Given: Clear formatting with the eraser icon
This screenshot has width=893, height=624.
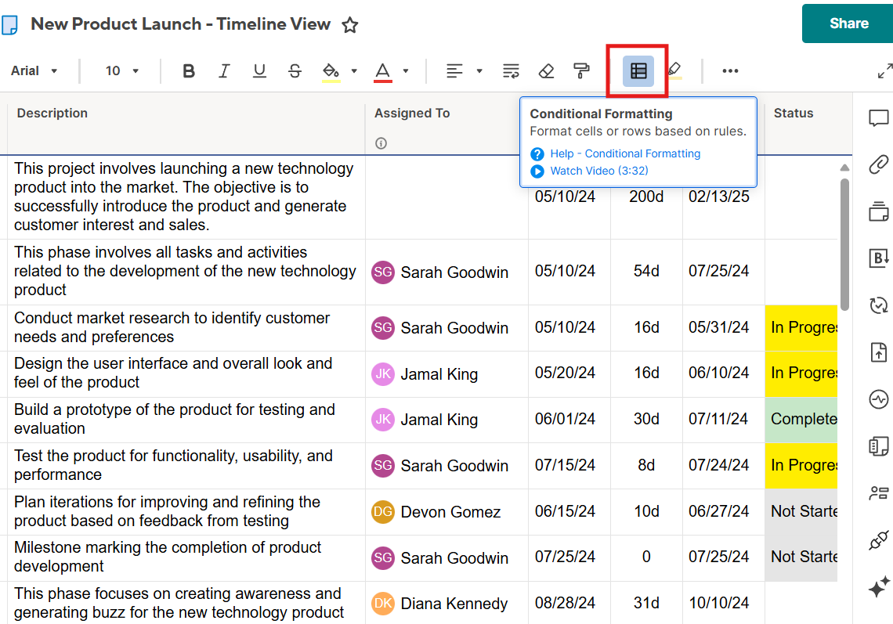Looking at the screenshot, I should tap(547, 71).
